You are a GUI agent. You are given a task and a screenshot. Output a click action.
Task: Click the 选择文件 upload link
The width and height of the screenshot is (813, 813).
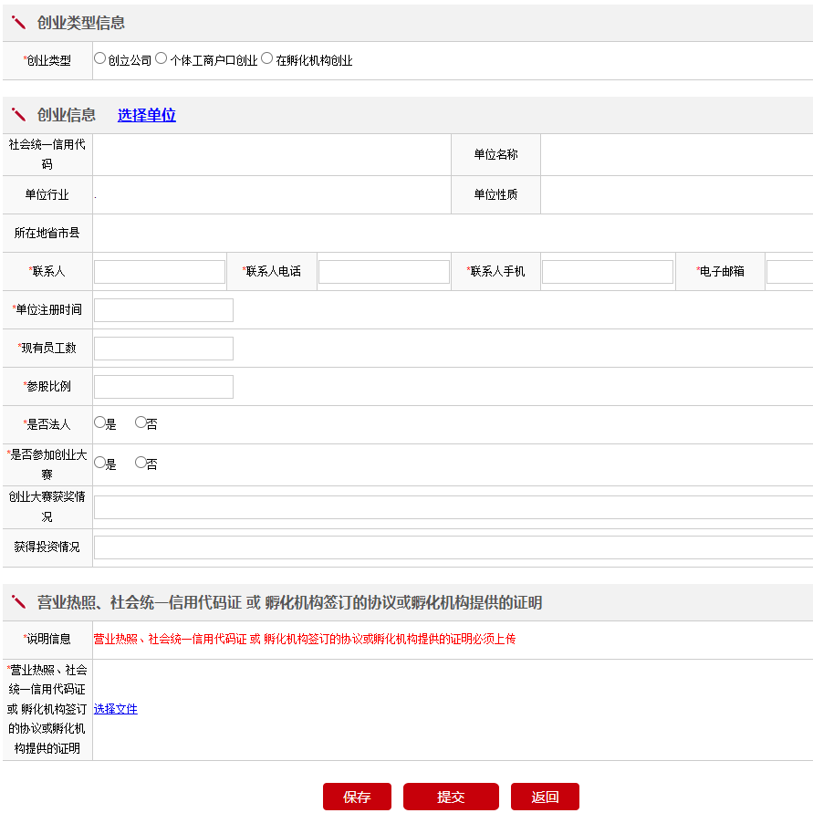115,709
